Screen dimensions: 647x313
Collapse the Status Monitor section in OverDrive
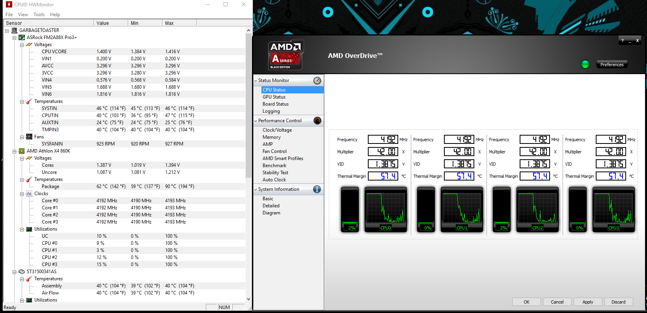point(255,80)
